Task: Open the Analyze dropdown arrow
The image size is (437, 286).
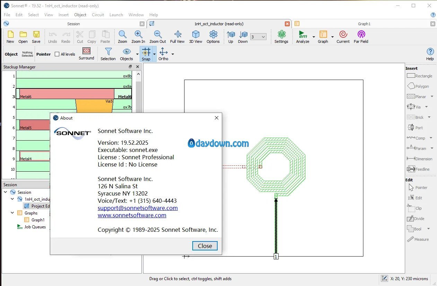Action: tap(314, 37)
